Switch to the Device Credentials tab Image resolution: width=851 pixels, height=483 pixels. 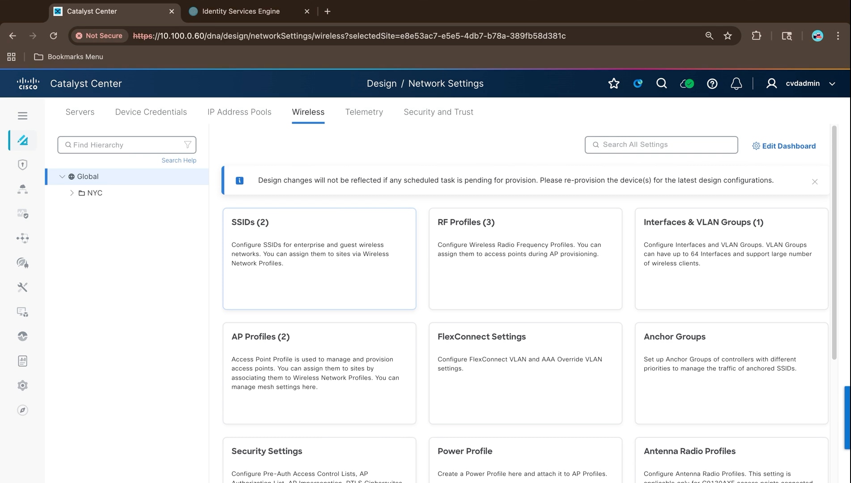(x=151, y=112)
